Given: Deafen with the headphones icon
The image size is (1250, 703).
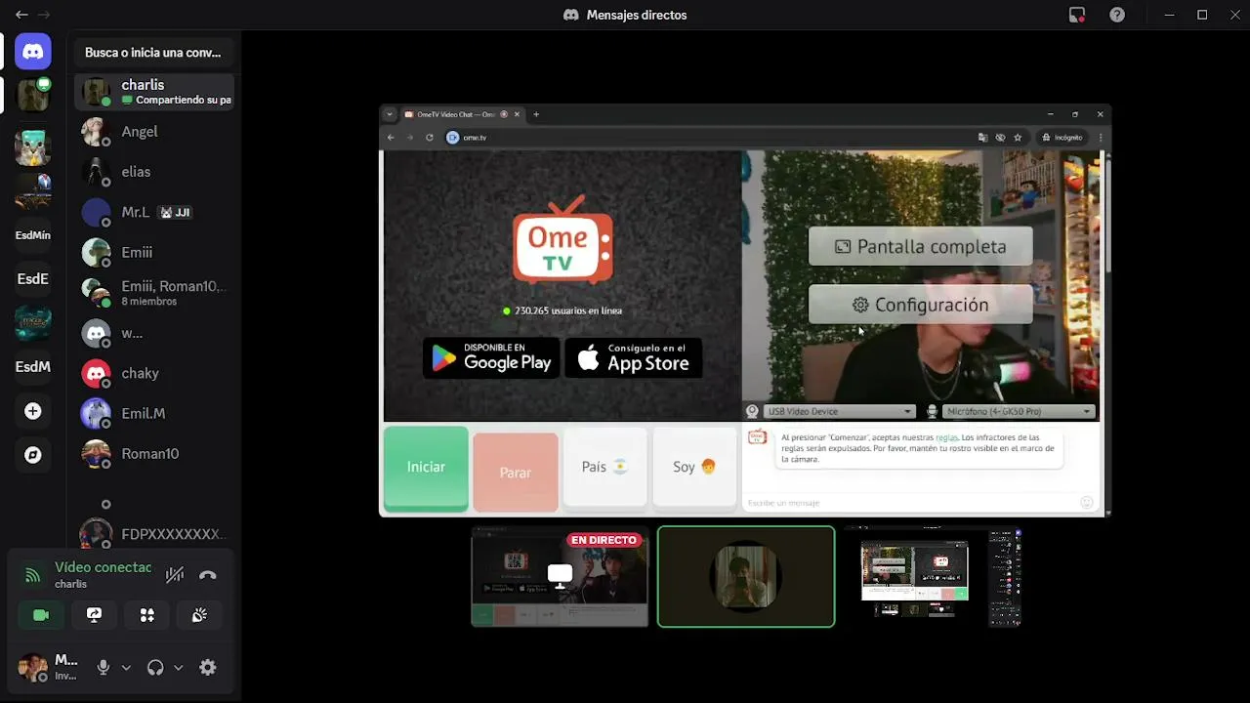Looking at the screenshot, I should coord(155,668).
